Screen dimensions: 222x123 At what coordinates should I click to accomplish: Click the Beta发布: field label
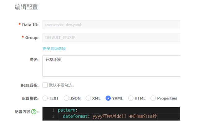(x=30, y=85)
